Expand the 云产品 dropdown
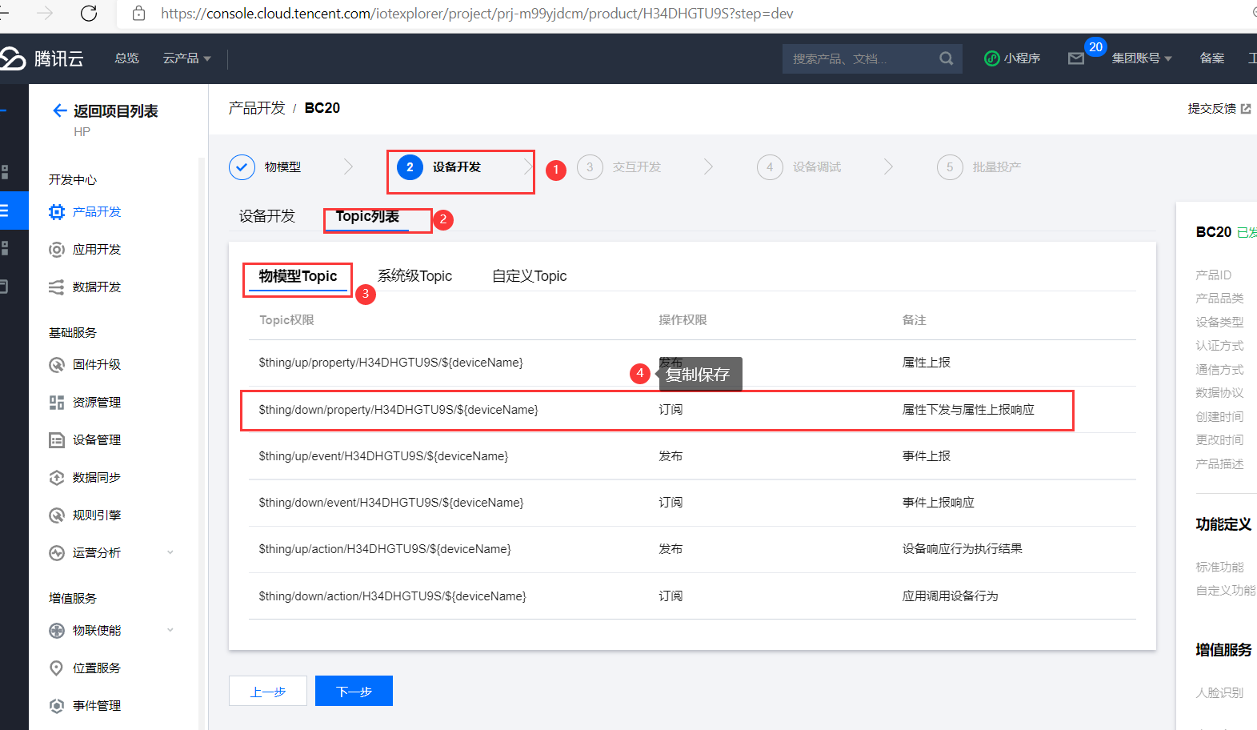This screenshot has height=730, width=1257. click(x=186, y=58)
